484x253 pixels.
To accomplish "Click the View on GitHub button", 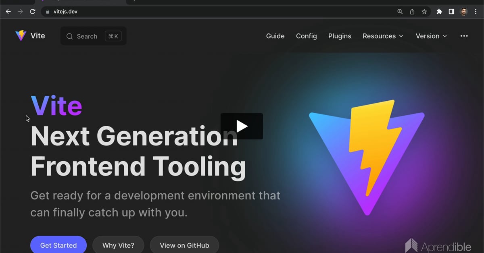I will point(185,245).
